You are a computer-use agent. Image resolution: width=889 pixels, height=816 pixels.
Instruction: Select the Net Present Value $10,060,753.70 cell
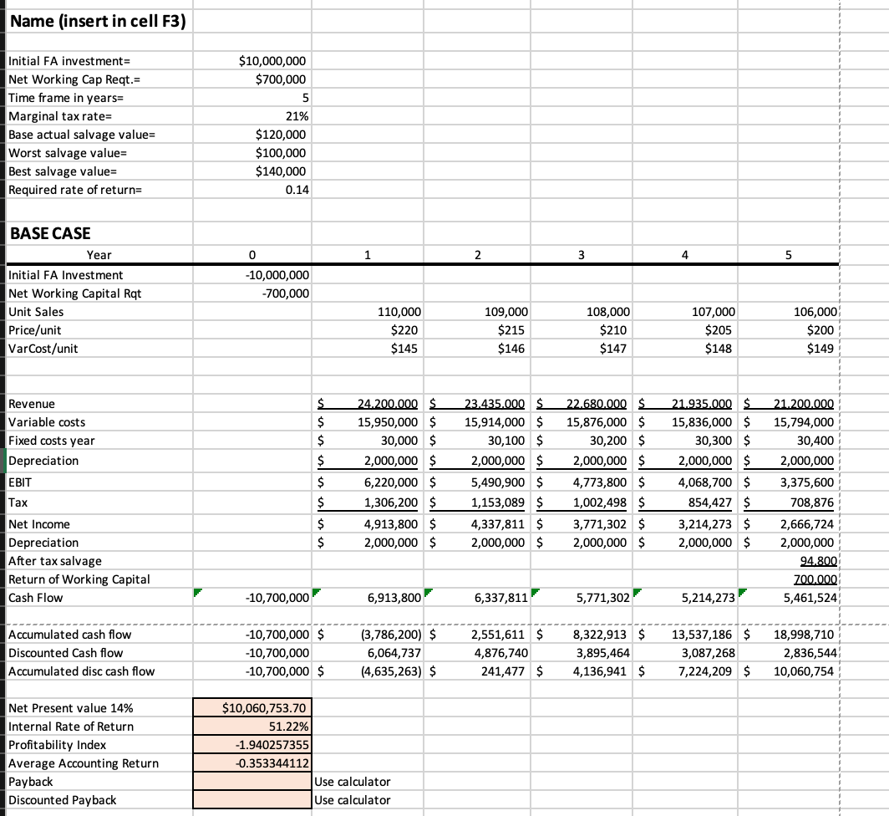(x=251, y=707)
